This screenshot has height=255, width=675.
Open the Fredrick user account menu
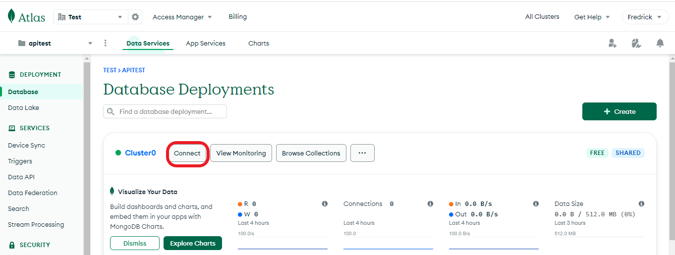pos(644,17)
